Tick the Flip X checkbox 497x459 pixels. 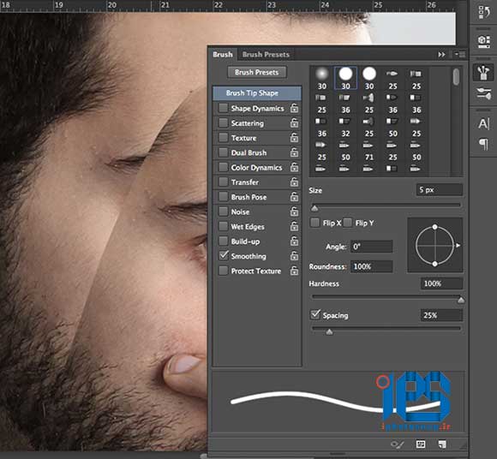tap(314, 223)
